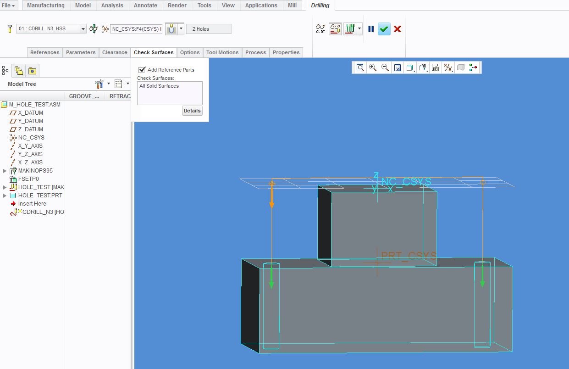The image size is (569, 369).
Task: Open the Datum Display Filters icon
Action: pyautogui.click(x=448, y=67)
